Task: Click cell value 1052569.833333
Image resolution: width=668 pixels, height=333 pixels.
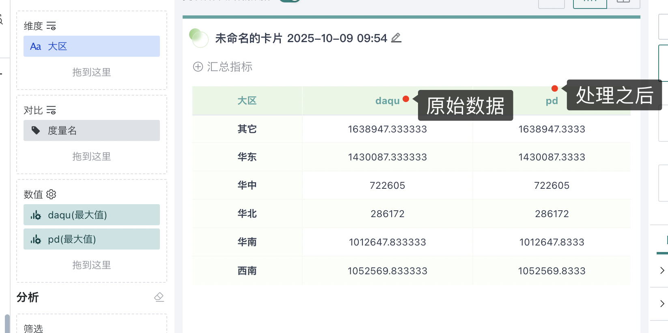Action: click(x=388, y=271)
